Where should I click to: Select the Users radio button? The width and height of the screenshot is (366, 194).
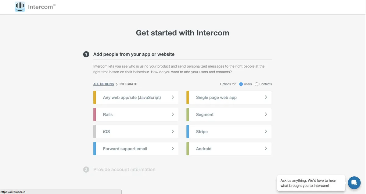point(241,84)
